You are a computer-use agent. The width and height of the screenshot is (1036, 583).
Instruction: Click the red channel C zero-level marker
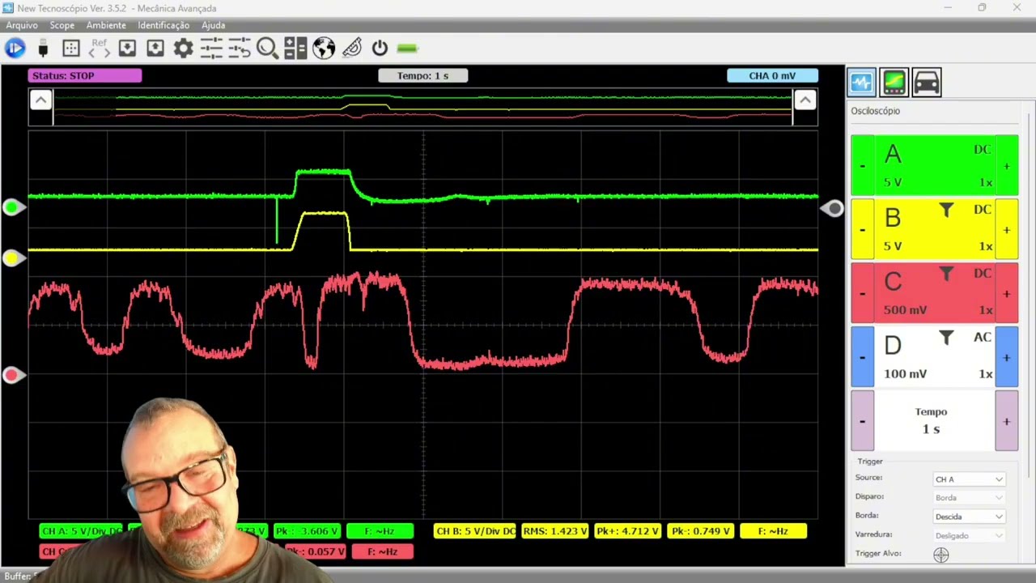tap(12, 375)
